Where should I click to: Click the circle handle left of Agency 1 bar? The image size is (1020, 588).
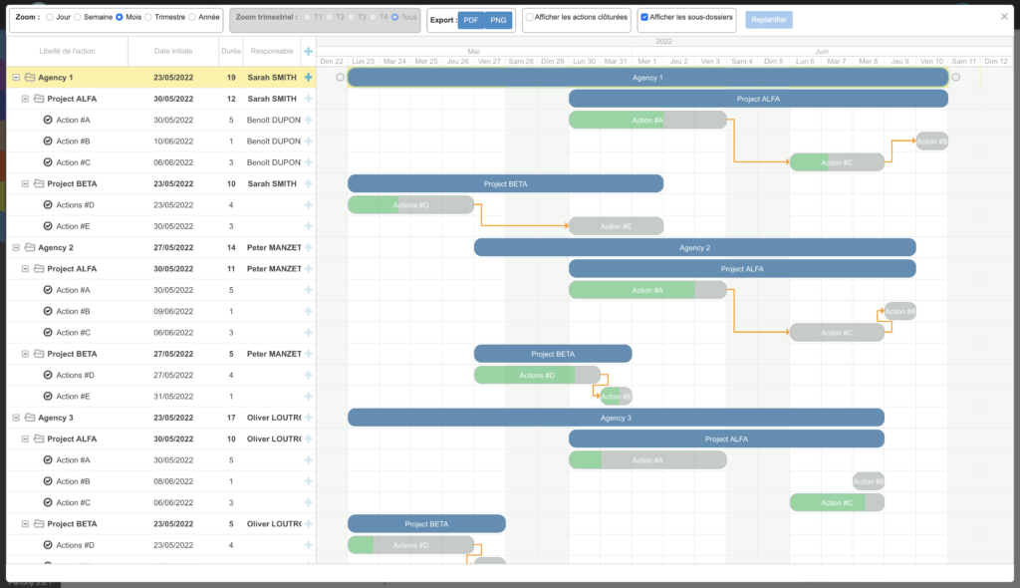[341, 77]
